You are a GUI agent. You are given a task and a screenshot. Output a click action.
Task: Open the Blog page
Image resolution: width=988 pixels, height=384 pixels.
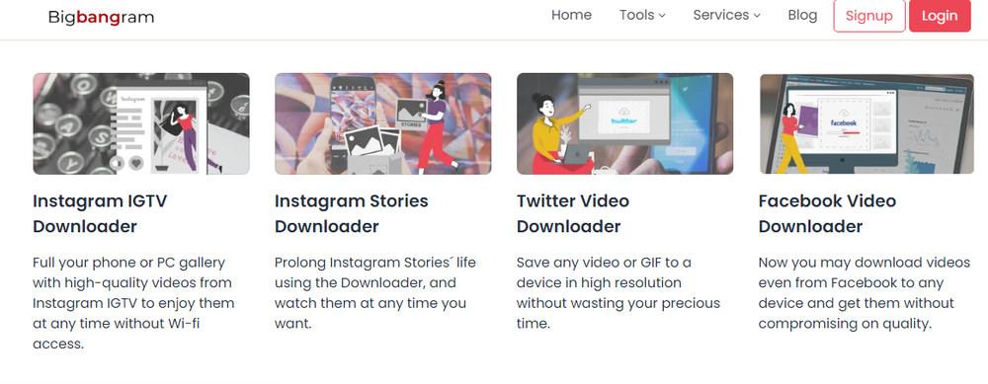click(x=802, y=15)
